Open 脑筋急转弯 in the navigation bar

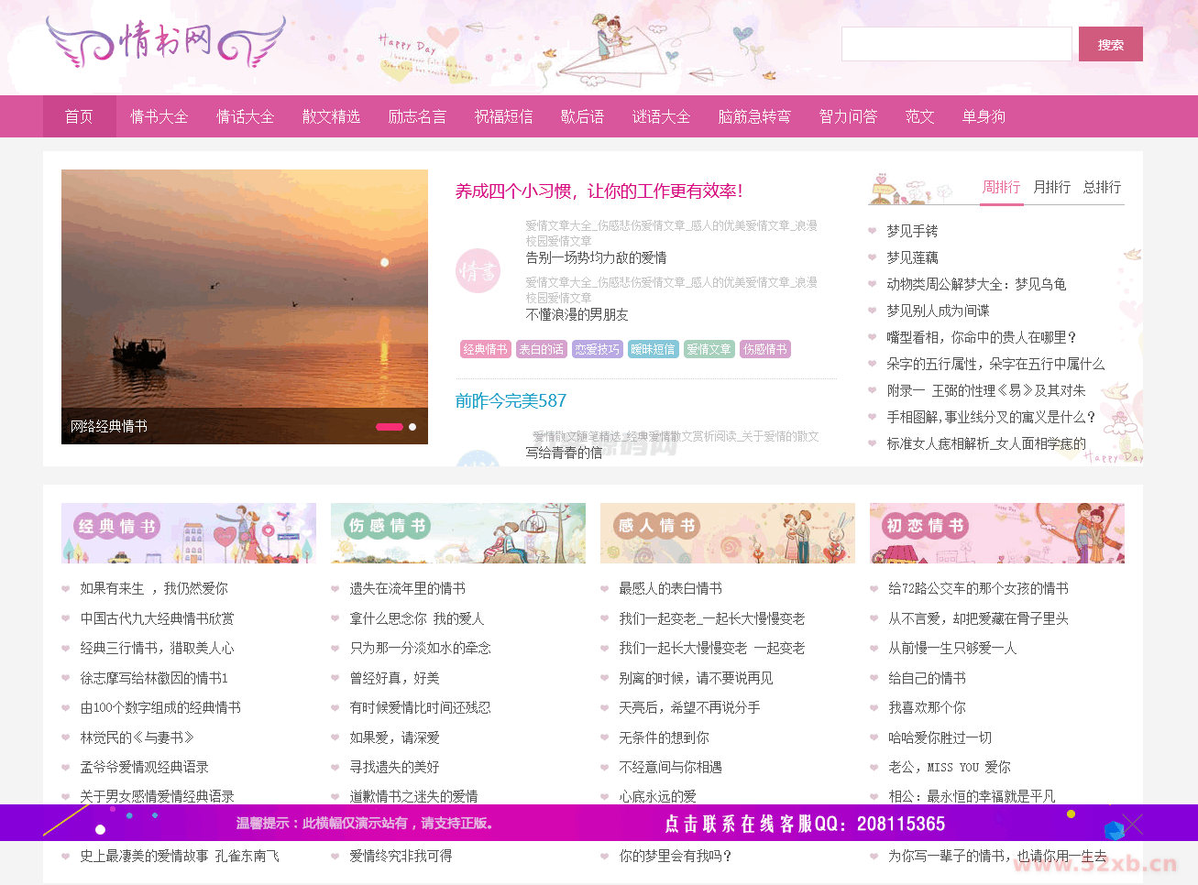[x=754, y=116]
